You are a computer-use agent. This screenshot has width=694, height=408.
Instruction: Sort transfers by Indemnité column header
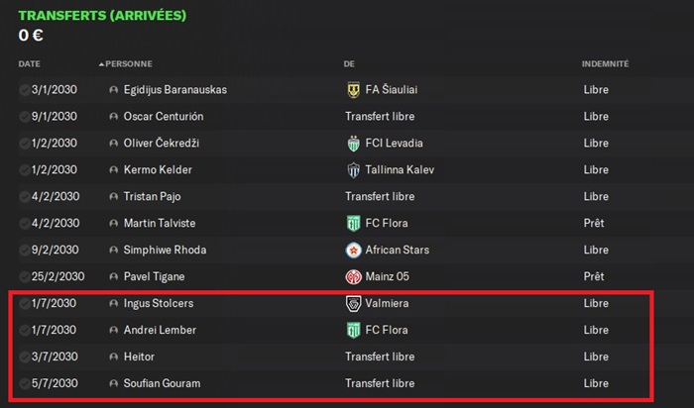click(x=605, y=64)
